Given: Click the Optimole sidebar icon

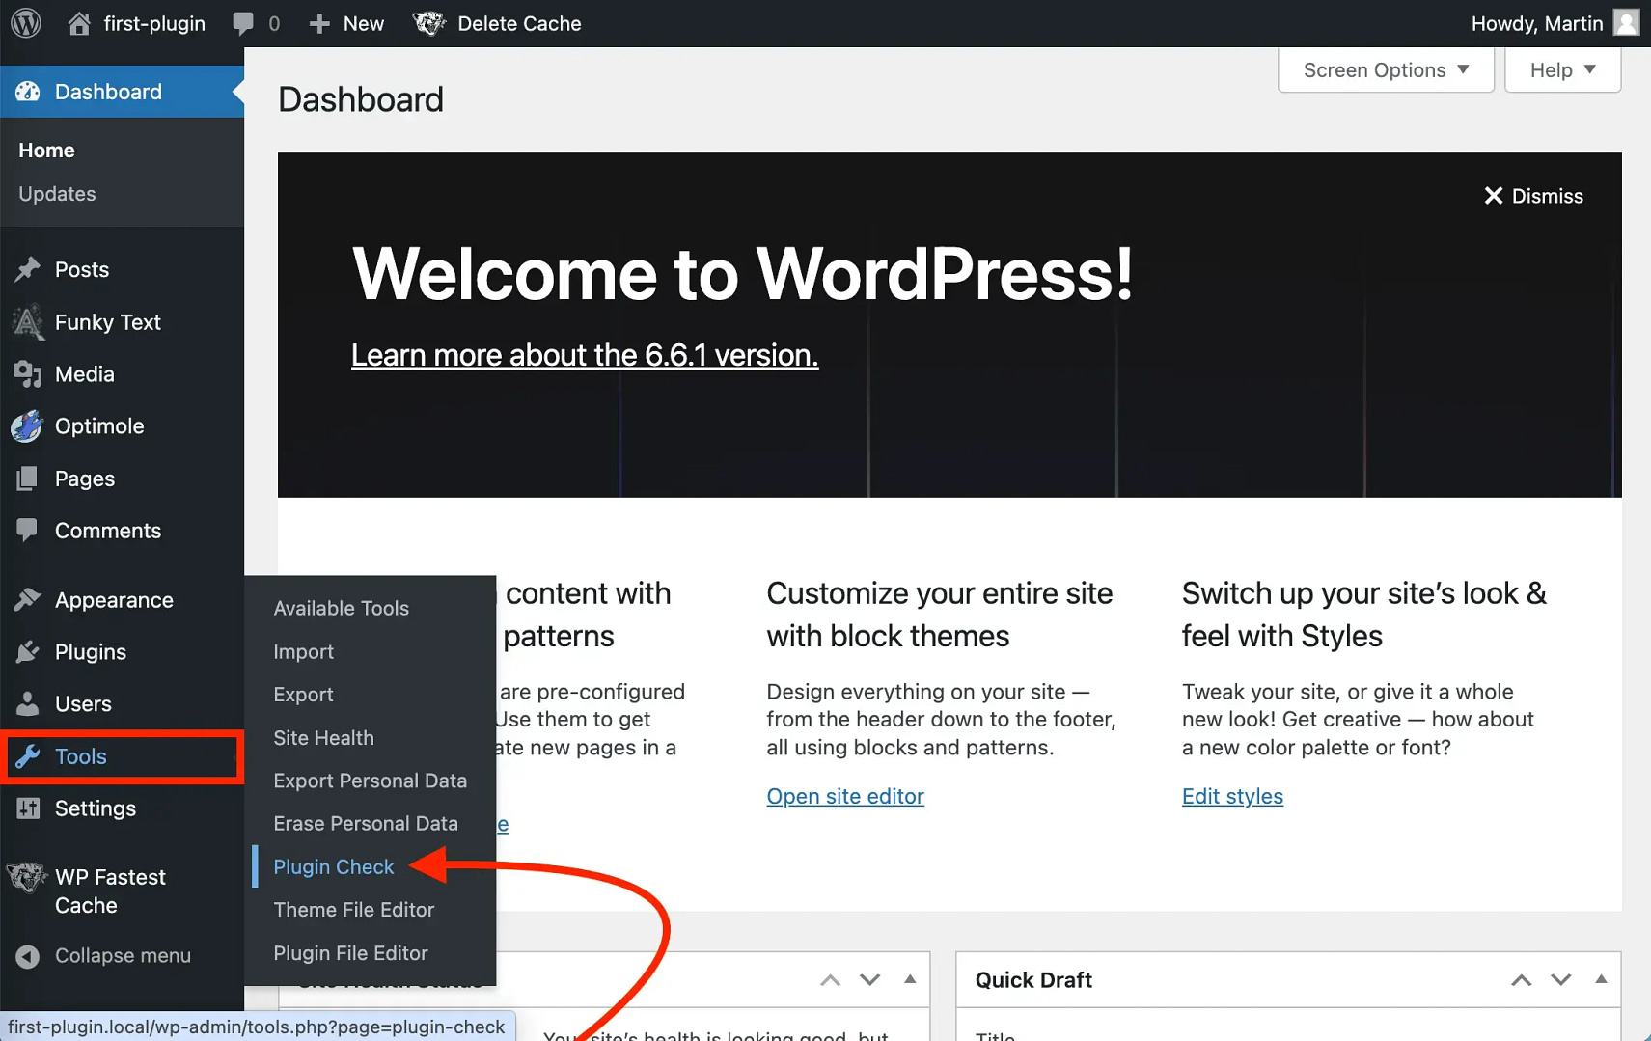Looking at the screenshot, I should [x=27, y=426].
